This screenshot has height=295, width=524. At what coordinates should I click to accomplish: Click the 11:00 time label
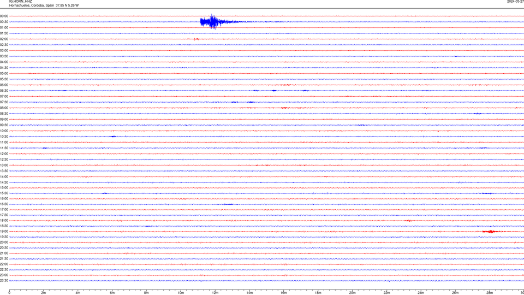(x=4, y=143)
